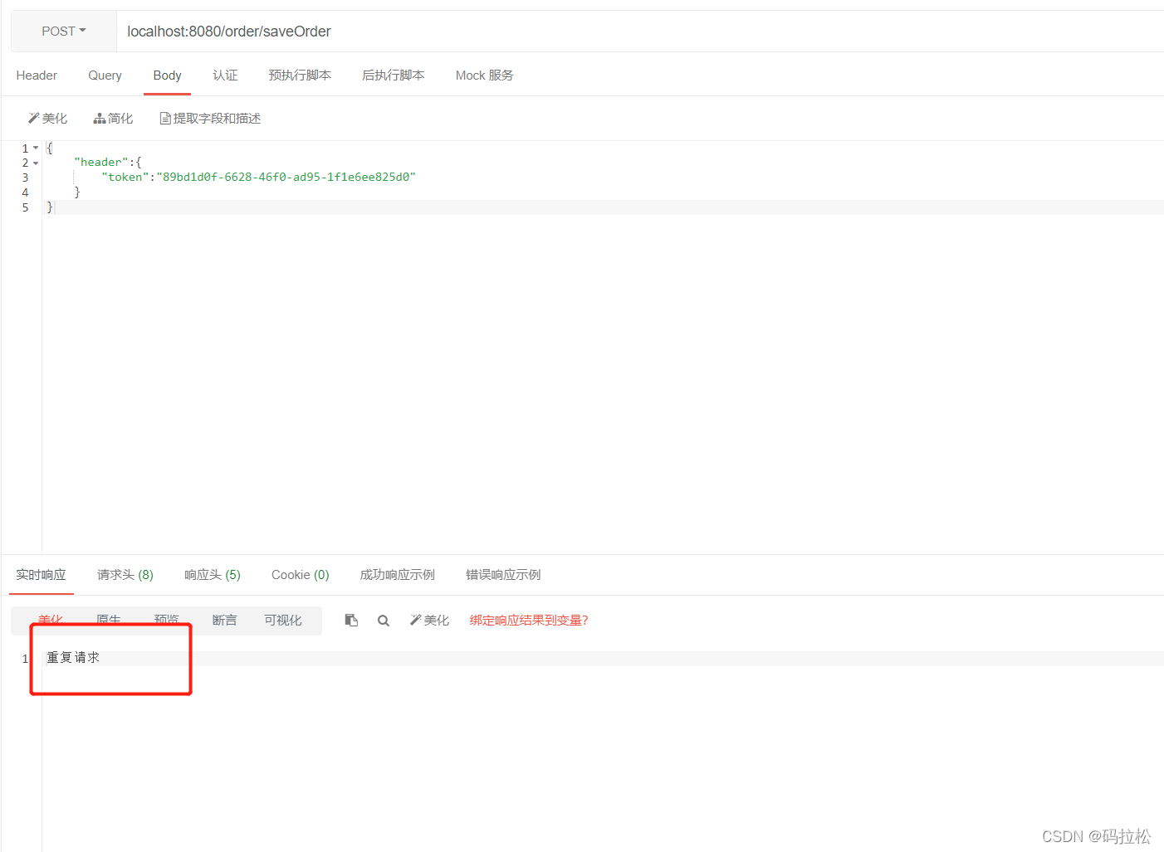
Task: Collapse the fold arrow on line 2
Action: (36, 163)
